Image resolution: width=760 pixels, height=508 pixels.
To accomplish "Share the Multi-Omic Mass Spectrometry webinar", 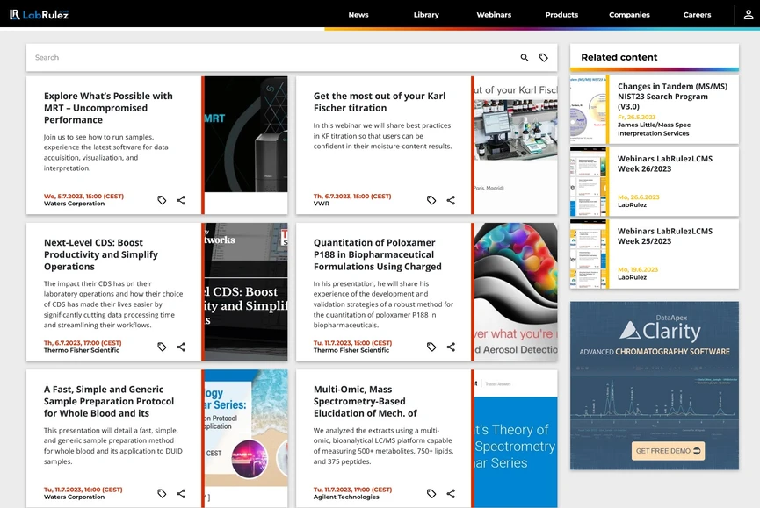I will point(451,493).
